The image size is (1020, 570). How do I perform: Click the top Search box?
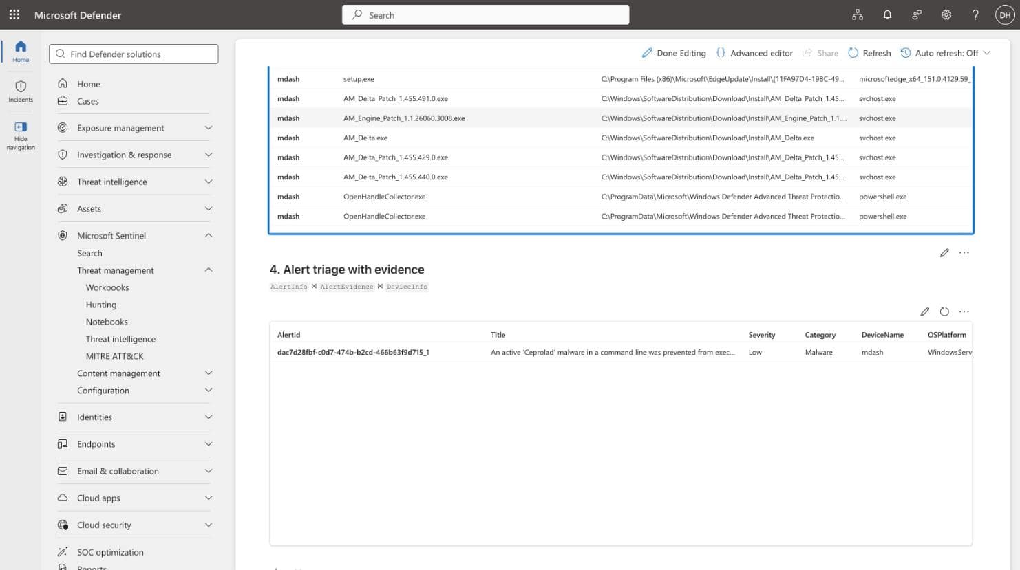(485, 14)
